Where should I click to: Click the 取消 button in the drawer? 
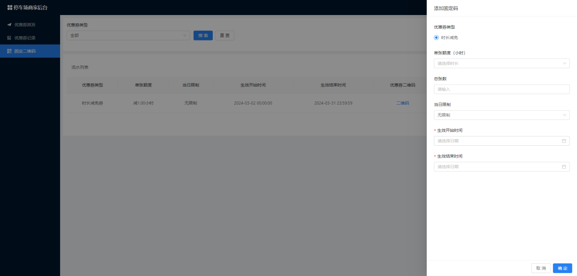[541, 268]
